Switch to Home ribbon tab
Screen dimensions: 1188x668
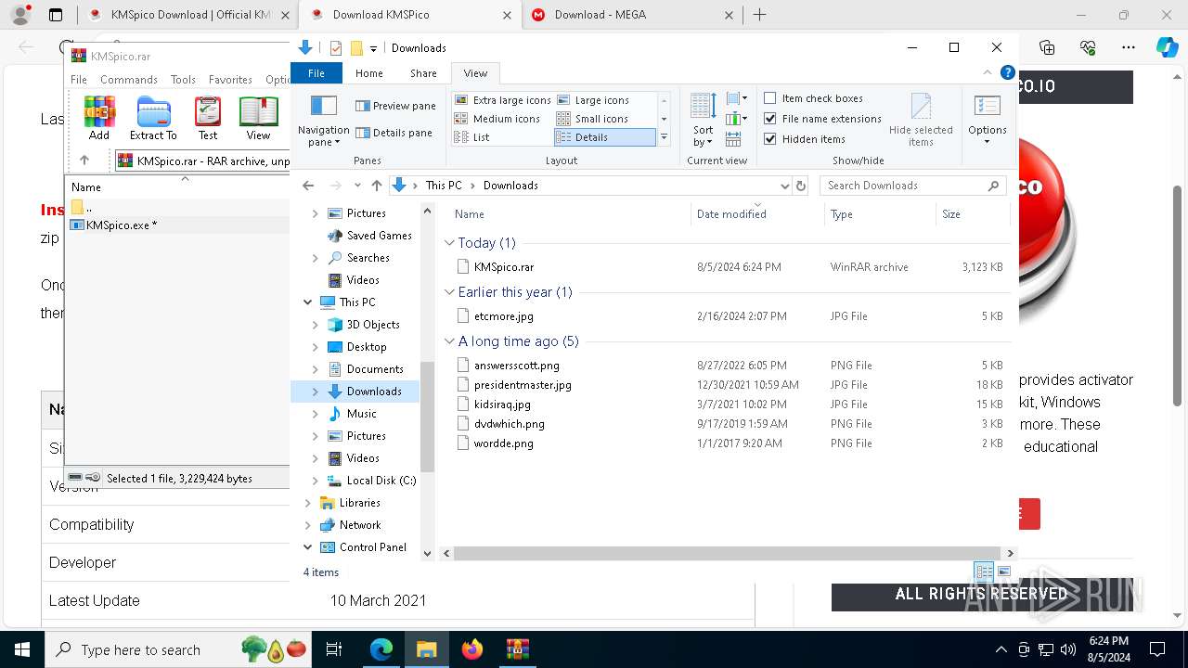[x=369, y=73]
